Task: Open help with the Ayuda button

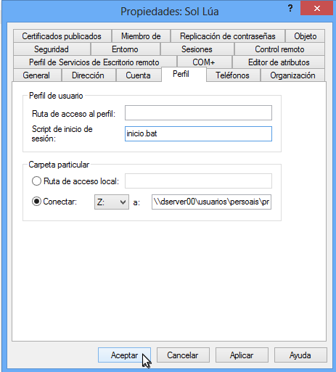Action: click(300, 355)
